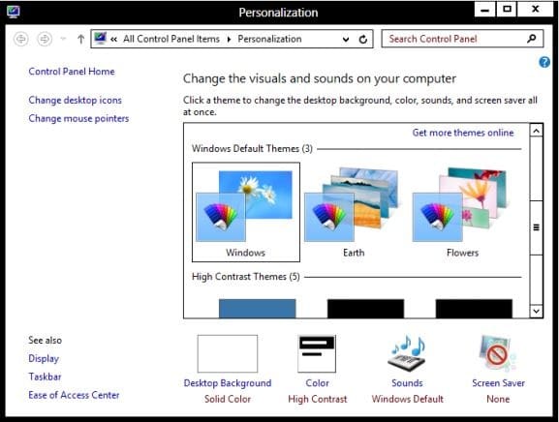559x422 pixels.
Task: Click the search magnifier icon
Action: pos(532,39)
